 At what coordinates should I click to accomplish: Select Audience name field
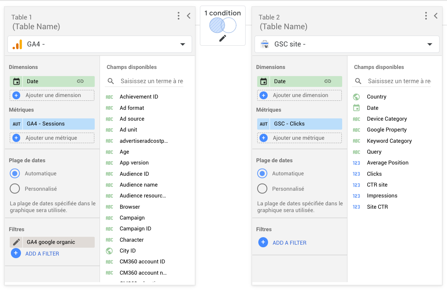(x=139, y=185)
